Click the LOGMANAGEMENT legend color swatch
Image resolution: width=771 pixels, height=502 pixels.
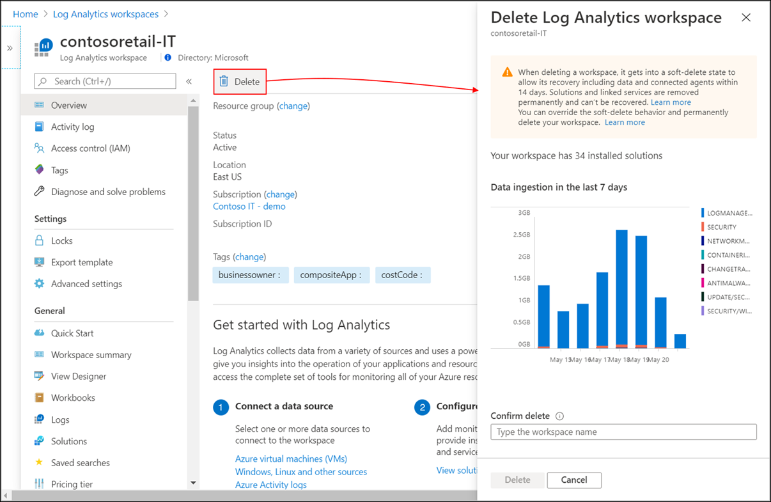click(703, 213)
